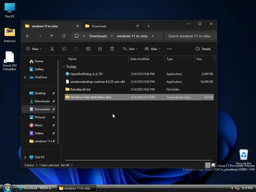Click windows 11 to vista taskbar button
The width and height of the screenshot is (256, 192).
pos(77,188)
